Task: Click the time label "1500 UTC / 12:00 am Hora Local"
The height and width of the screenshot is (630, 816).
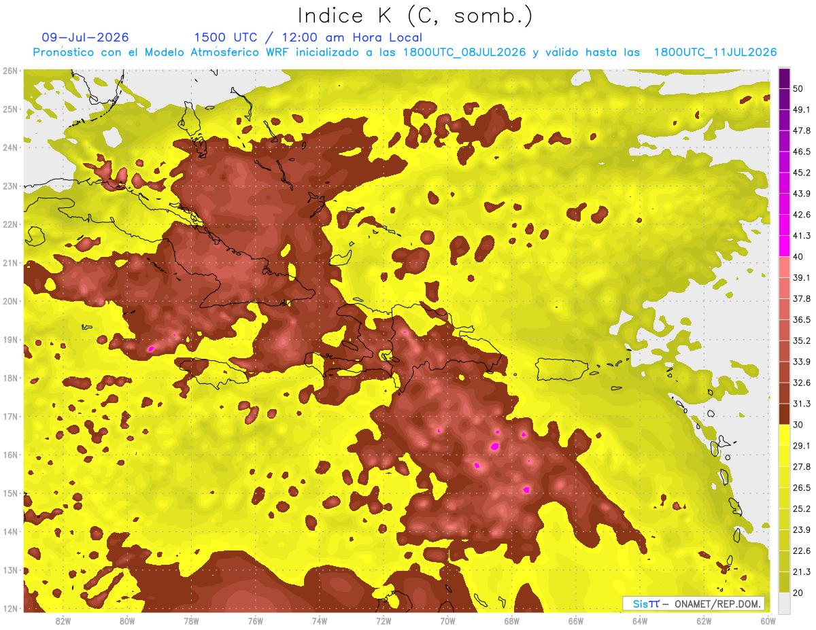Action: click(308, 37)
